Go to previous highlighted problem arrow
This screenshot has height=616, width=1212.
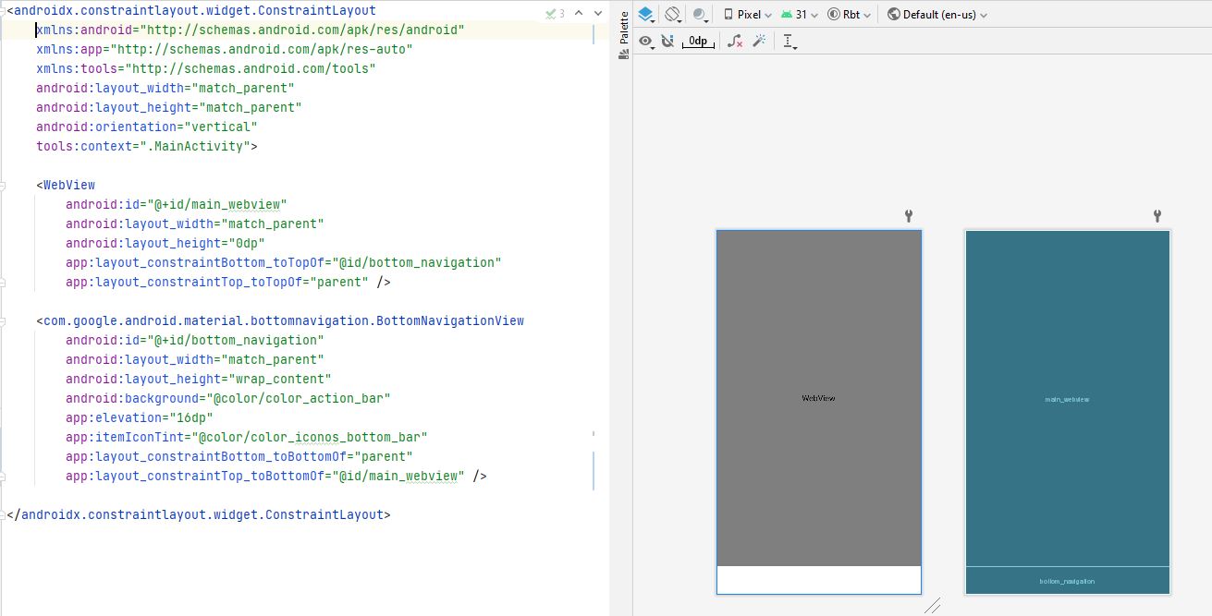[x=579, y=14]
